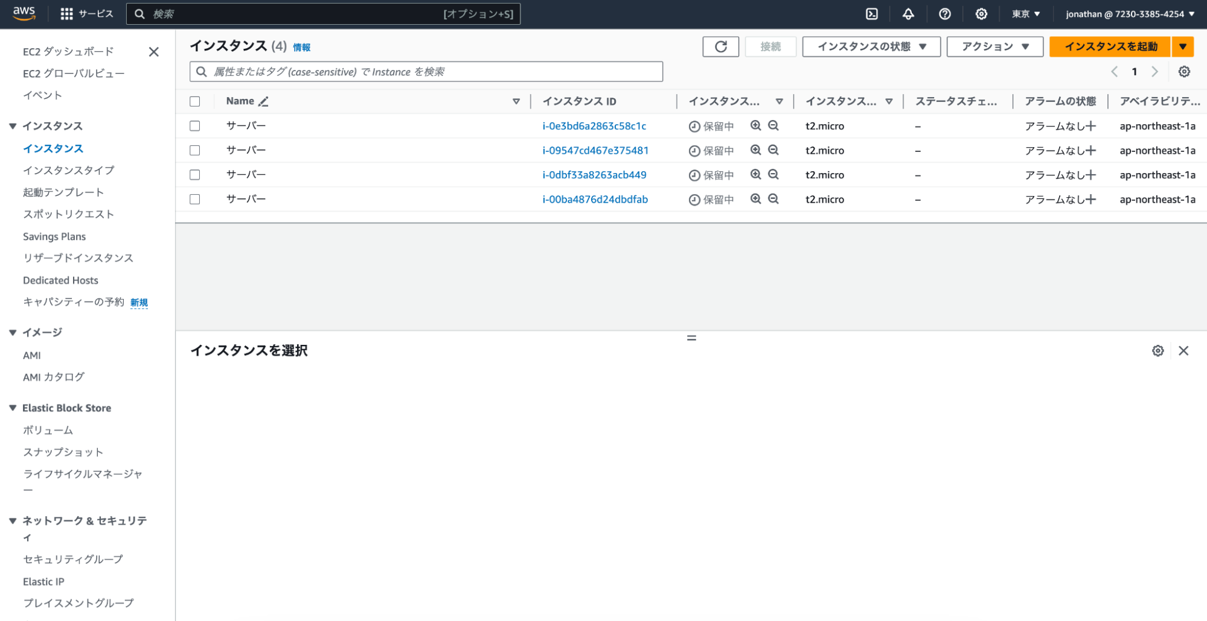The width and height of the screenshot is (1207, 621).
Task: Open Elastic IP in sidebar
Action: [x=43, y=582]
